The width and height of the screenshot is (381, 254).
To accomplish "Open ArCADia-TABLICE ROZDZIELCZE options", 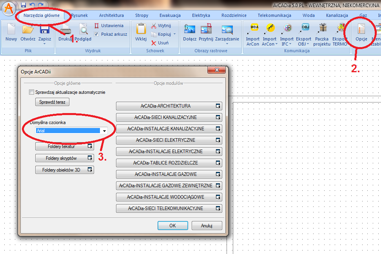I will click(x=169, y=163).
